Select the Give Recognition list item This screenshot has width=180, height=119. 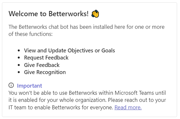pos(45,72)
